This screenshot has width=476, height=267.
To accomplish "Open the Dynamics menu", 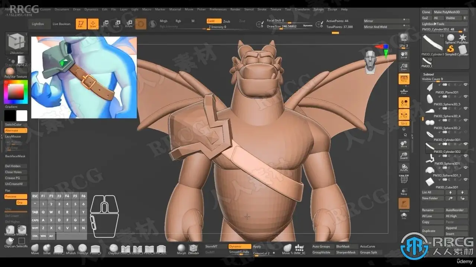I will pyautogui.click(x=91, y=9).
